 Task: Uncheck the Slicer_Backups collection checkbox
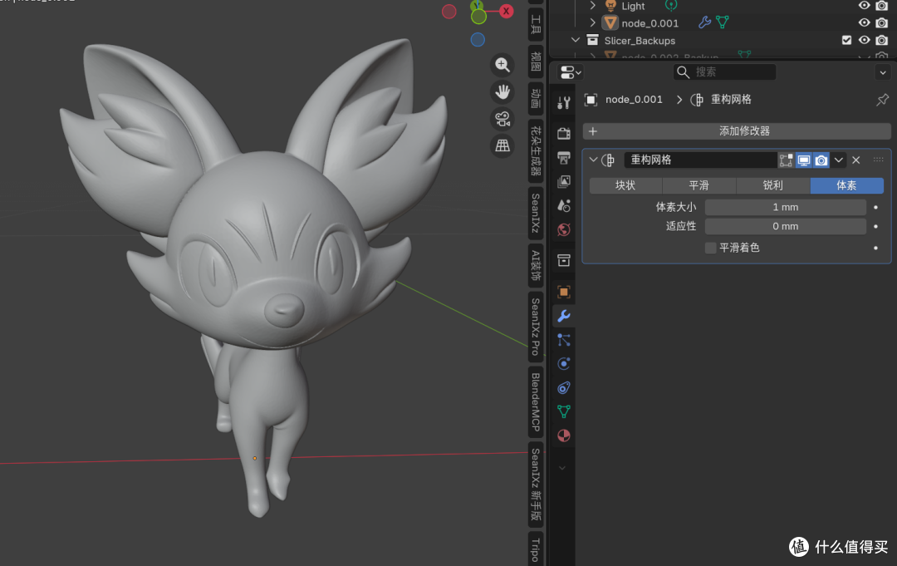[x=846, y=40]
